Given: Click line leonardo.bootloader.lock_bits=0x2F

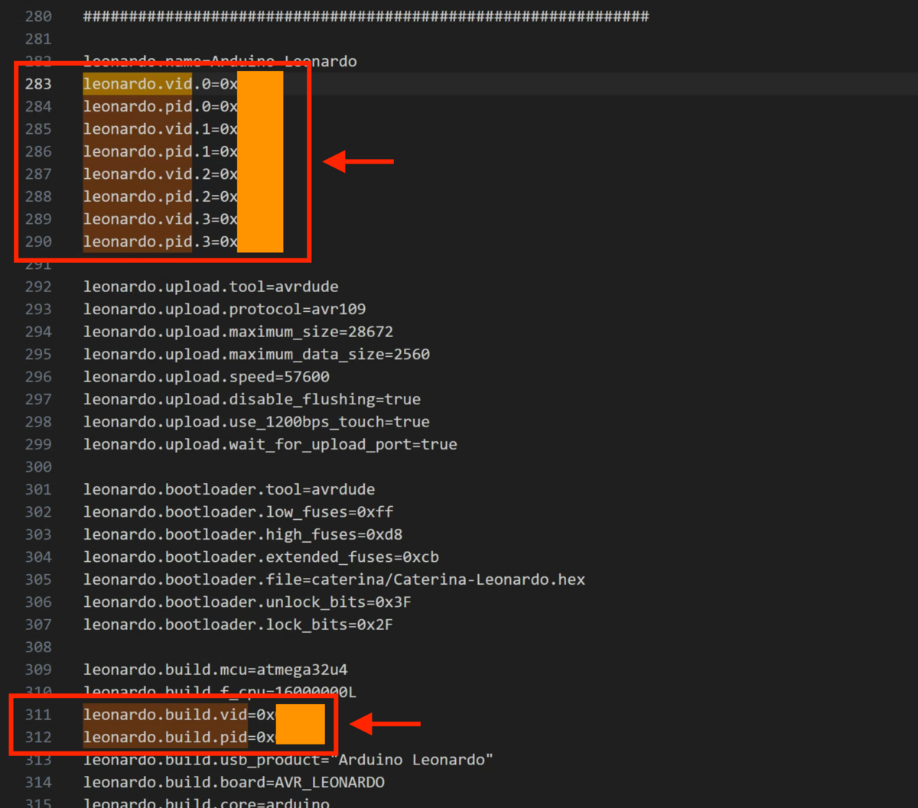Looking at the screenshot, I should pos(239,625).
